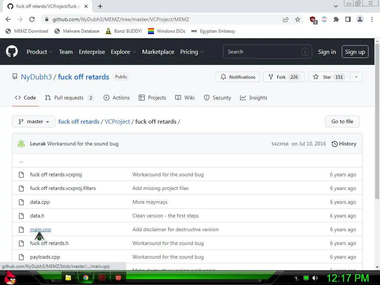View file History
This screenshot has width=380, height=285.
click(x=344, y=144)
